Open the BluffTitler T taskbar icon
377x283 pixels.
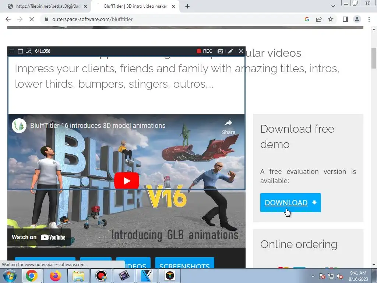(x=170, y=276)
